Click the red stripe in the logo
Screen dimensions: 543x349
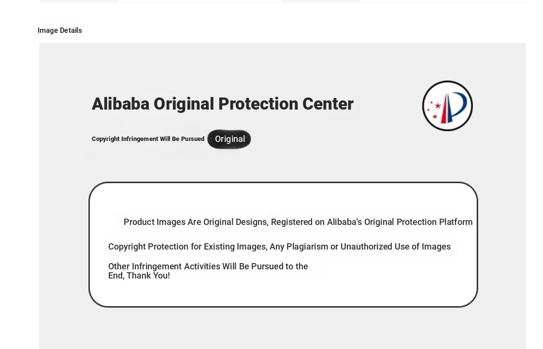pyautogui.click(x=444, y=108)
